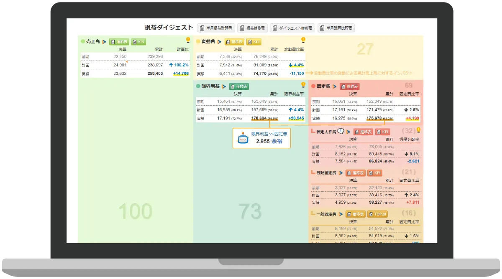Click 推移表 button in 戦略固定費 section
502x279 pixels.
point(356,173)
